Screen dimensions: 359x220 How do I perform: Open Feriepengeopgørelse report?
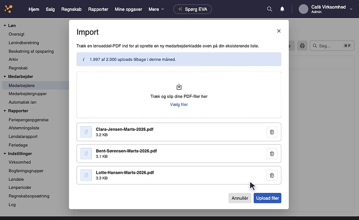point(29,120)
